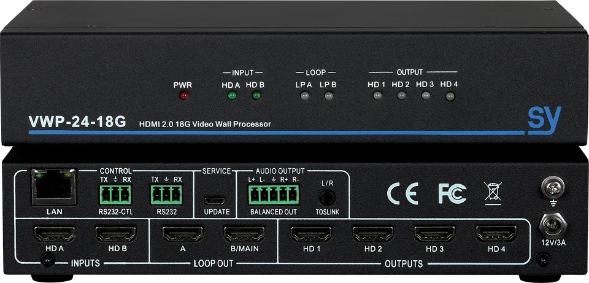The height and width of the screenshot is (283, 589).
Task: Click the loop out A HDMI port
Action: pos(183,233)
